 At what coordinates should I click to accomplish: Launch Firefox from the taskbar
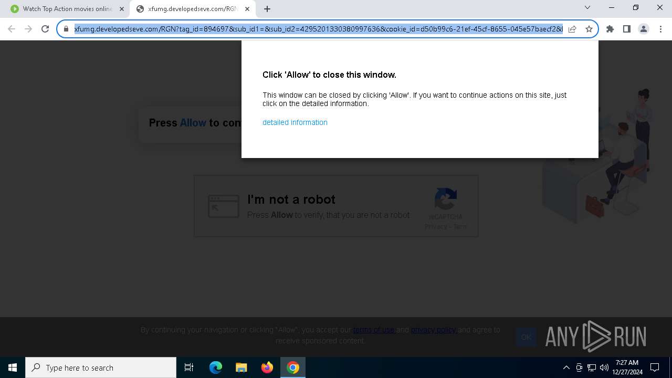[x=267, y=367]
